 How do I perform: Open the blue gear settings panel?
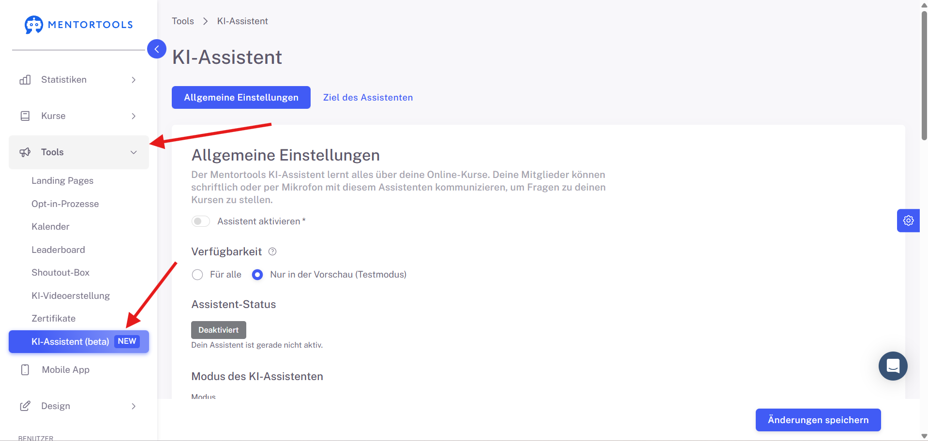click(x=908, y=220)
